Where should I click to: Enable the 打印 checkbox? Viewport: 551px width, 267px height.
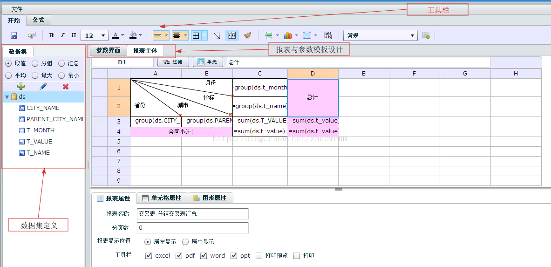297,256
